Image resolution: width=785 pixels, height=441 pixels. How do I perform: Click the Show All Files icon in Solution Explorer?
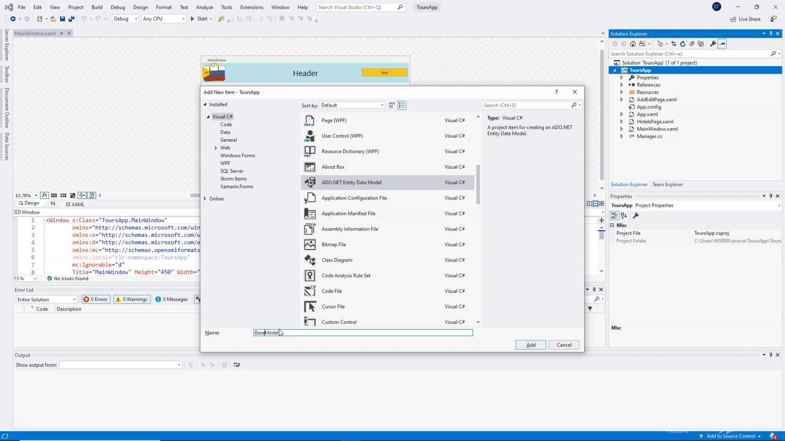[701, 44]
